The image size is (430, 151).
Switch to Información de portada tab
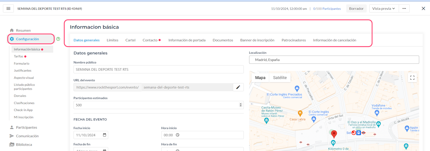tap(187, 40)
